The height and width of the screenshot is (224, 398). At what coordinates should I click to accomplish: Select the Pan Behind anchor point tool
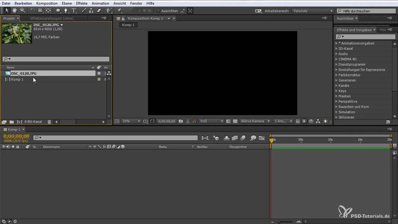[48, 11]
